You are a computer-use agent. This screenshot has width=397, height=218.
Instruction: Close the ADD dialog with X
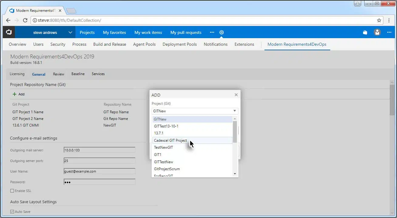pyautogui.click(x=236, y=95)
